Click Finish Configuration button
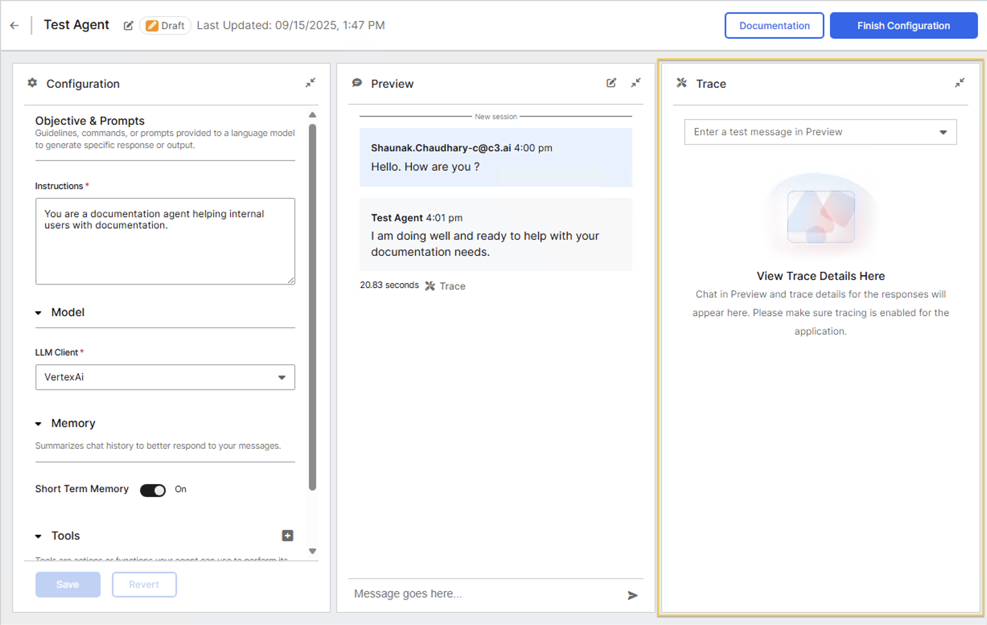 (903, 25)
